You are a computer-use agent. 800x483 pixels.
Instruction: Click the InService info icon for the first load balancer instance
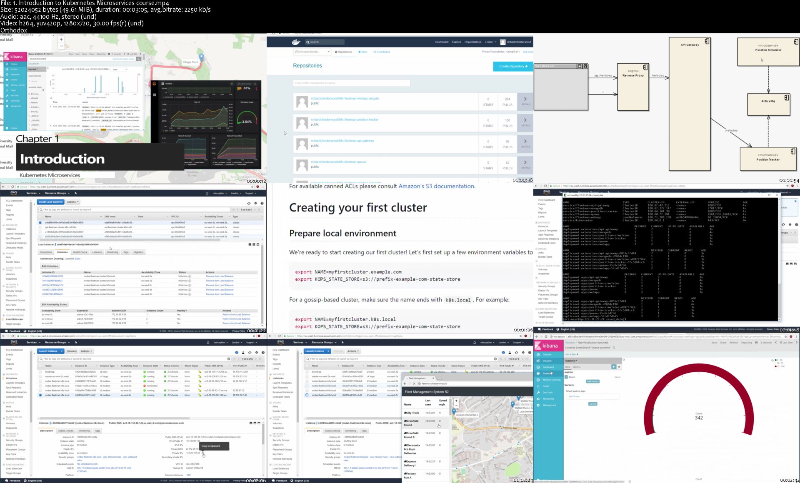[x=190, y=276]
